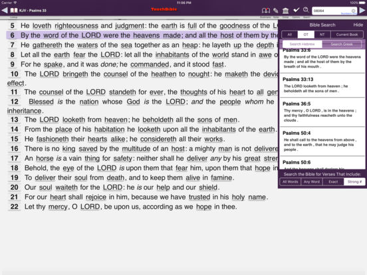This screenshot has height=275, width=367.
Task: Choose the All Words search mode
Action: 291,182
